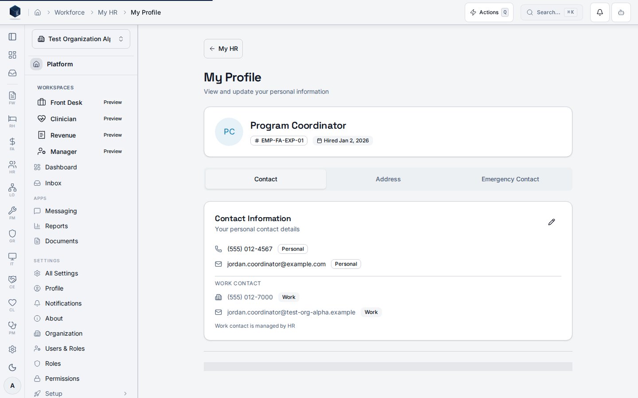Open Notifications settings in the sidebar
The height and width of the screenshot is (398, 638).
[81, 303]
